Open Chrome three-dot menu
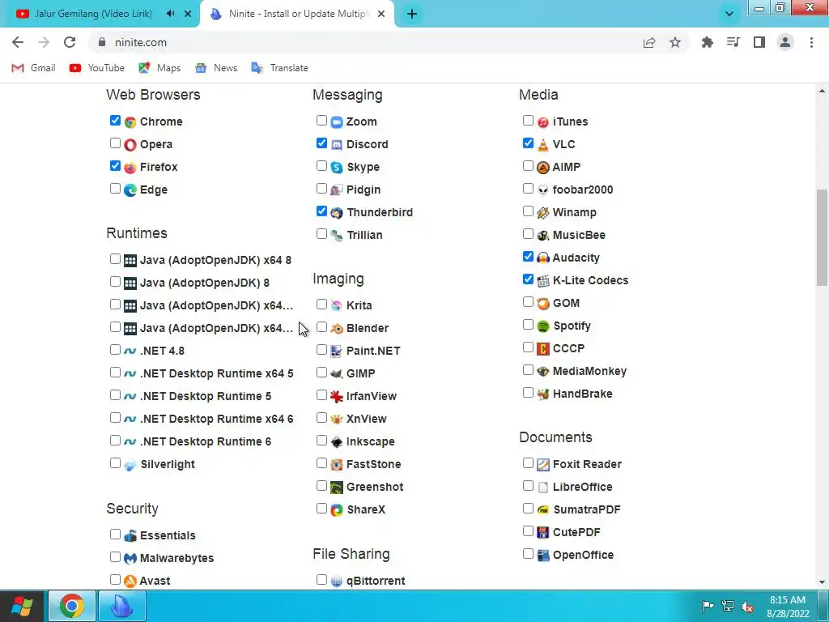Viewport: 829px width, 622px height. tap(811, 42)
